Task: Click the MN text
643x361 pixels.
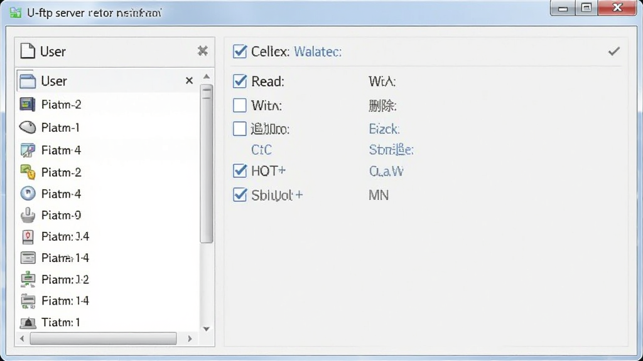Action: pos(379,196)
